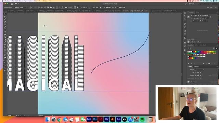This screenshot has height=123, width=219.
Task: Click the reference point locator in Transform panel
Action: point(189,17)
